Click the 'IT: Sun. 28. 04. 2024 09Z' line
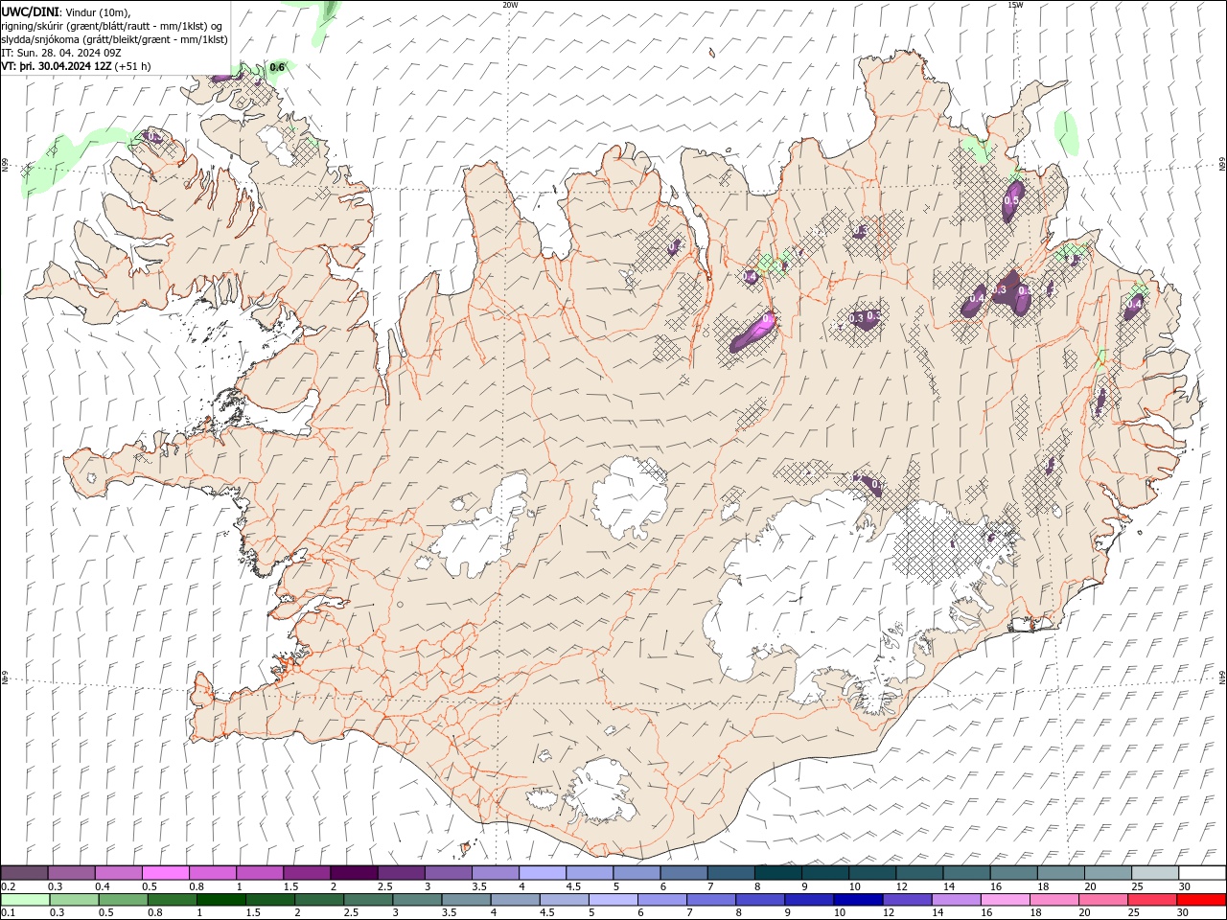 [61, 53]
